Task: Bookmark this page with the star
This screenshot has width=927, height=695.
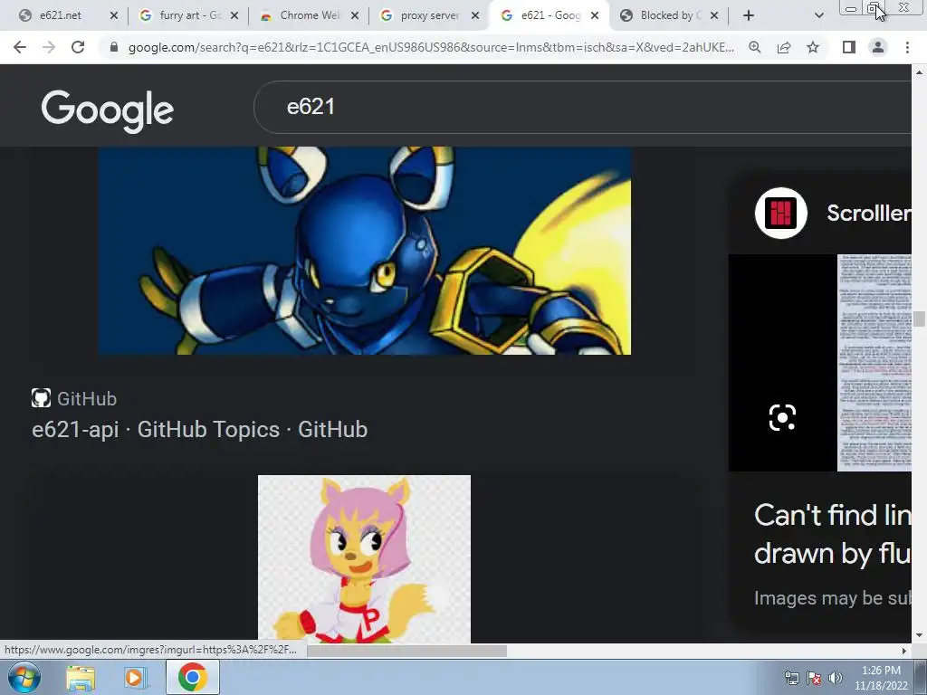Action: coord(813,47)
